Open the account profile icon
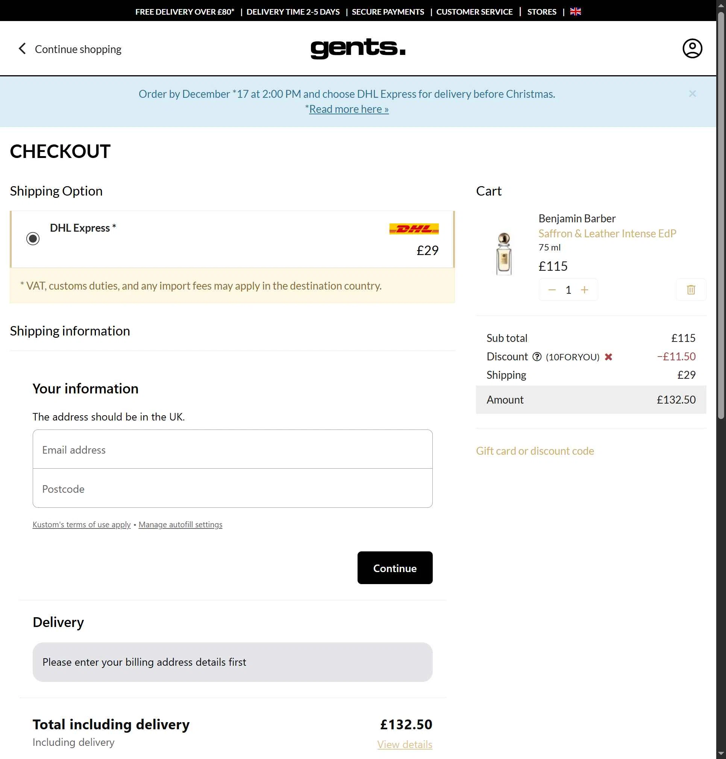The height and width of the screenshot is (759, 726). coord(693,48)
